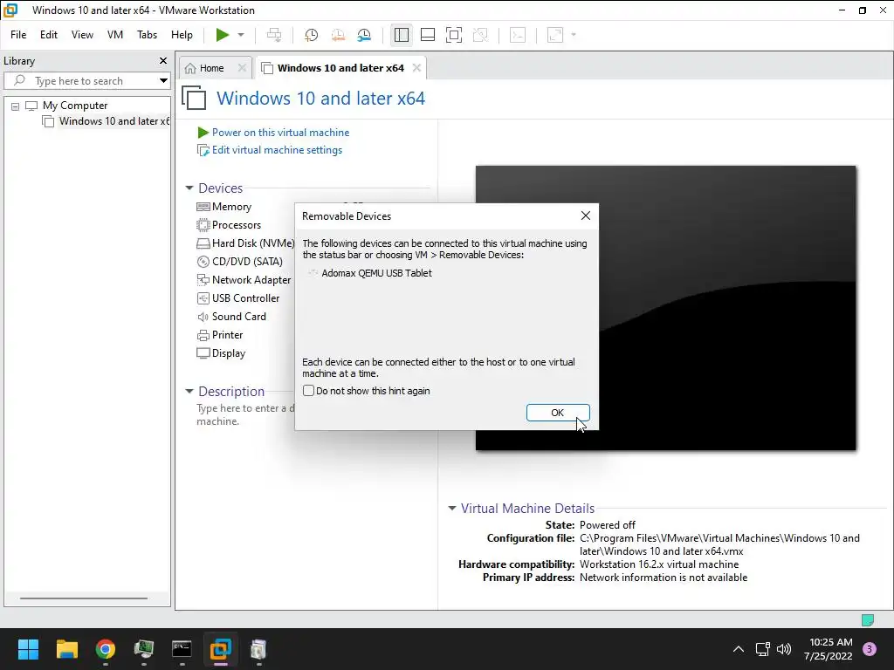Click the console view toolbar icon
The width and height of the screenshot is (894, 670).
(x=517, y=35)
